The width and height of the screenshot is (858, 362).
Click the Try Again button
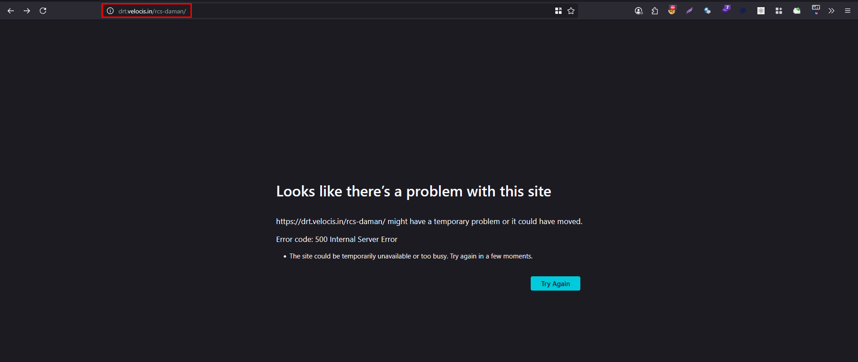[555, 283]
